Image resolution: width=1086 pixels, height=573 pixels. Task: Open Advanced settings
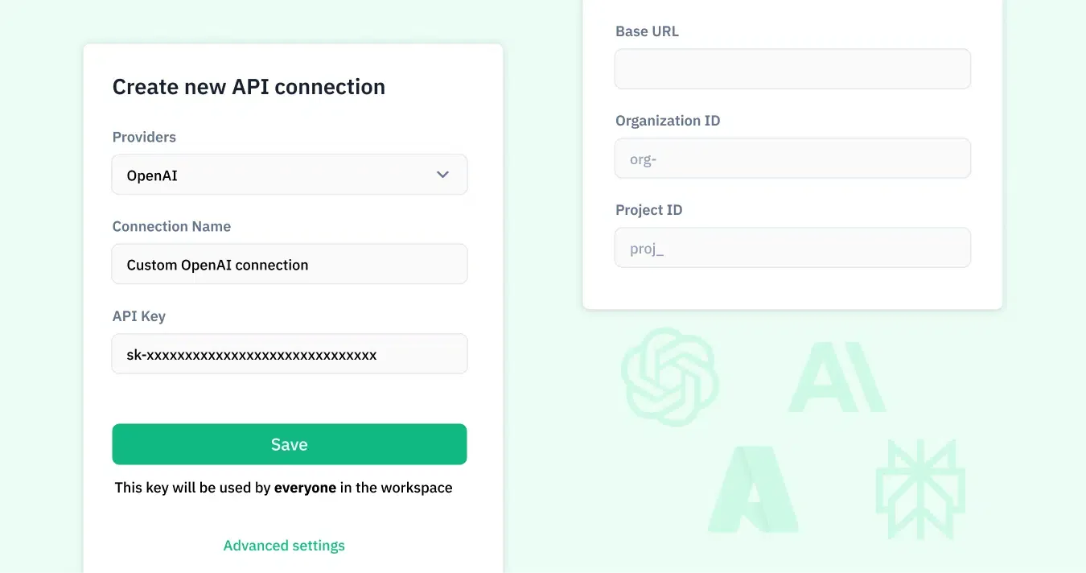pyautogui.click(x=284, y=545)
